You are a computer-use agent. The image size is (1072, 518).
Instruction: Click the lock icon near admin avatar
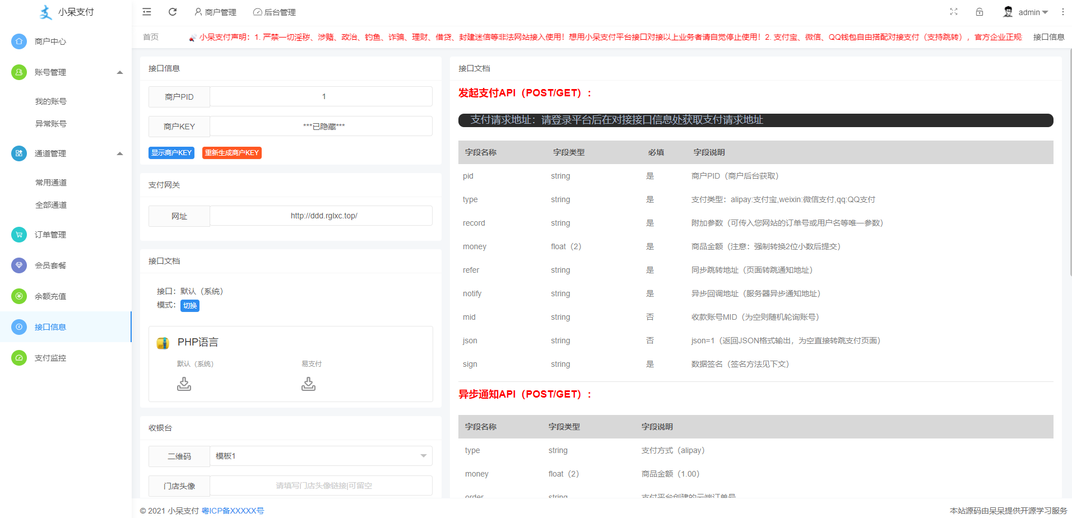(980, 12)
